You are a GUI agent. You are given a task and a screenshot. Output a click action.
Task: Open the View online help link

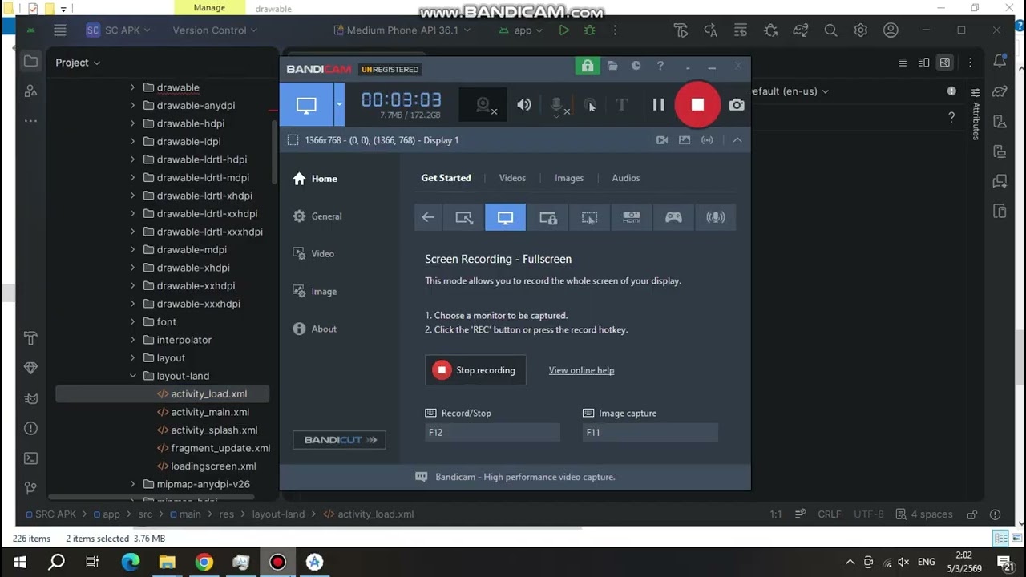coord(581,370)
